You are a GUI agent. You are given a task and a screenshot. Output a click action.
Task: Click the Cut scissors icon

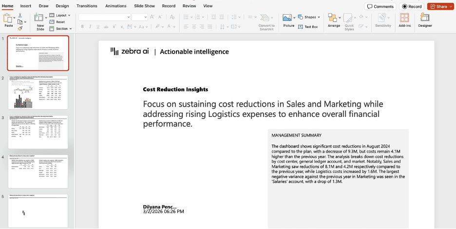coord(20,16)
